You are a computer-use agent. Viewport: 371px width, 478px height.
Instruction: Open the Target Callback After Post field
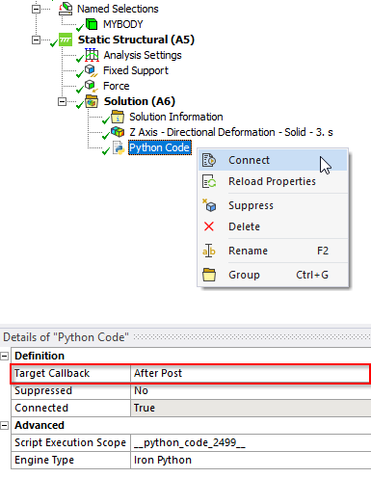click(x=251, y=373)
